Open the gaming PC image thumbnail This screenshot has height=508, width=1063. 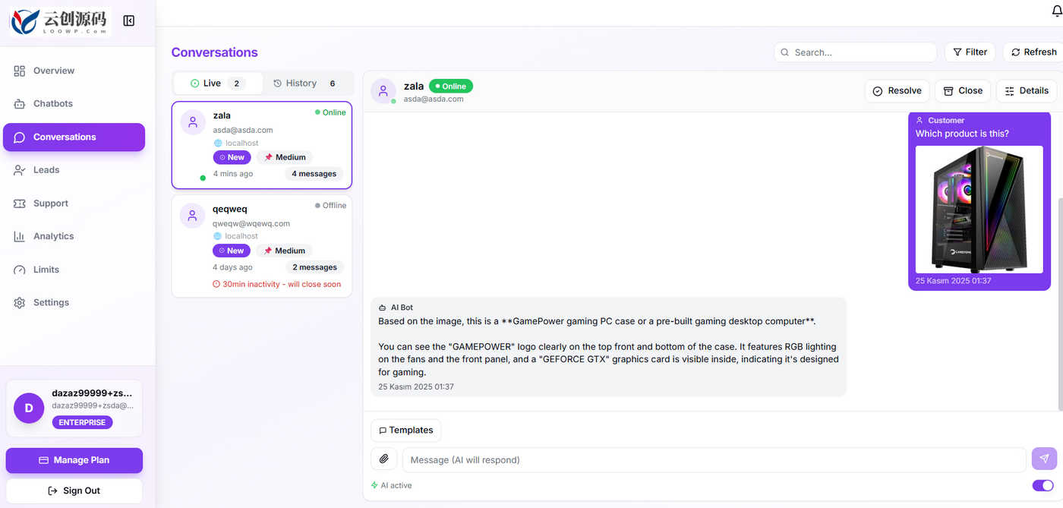tap(979, 210)
